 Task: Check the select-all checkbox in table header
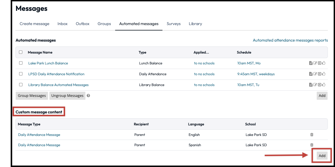pyautogui.click(x=21, y=52)
